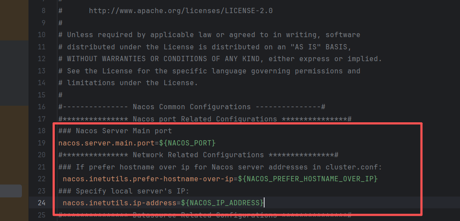460x221 pixels.
Task: Click line number 18 in the gutter
Action: (x=42, y=131)
